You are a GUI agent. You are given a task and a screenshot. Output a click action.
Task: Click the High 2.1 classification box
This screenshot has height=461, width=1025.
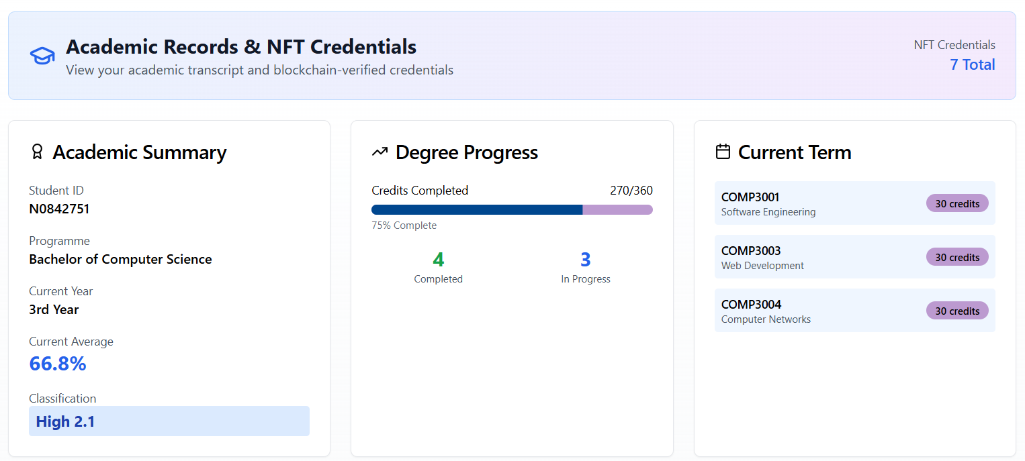169,421
